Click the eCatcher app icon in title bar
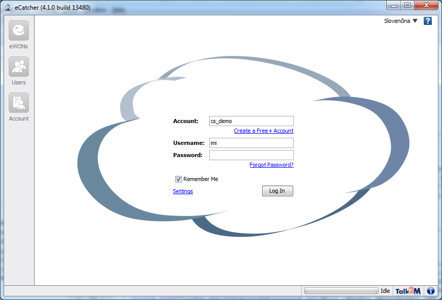Image resolution: width=442 pixels, height=300 pixels. click(8, 7)
